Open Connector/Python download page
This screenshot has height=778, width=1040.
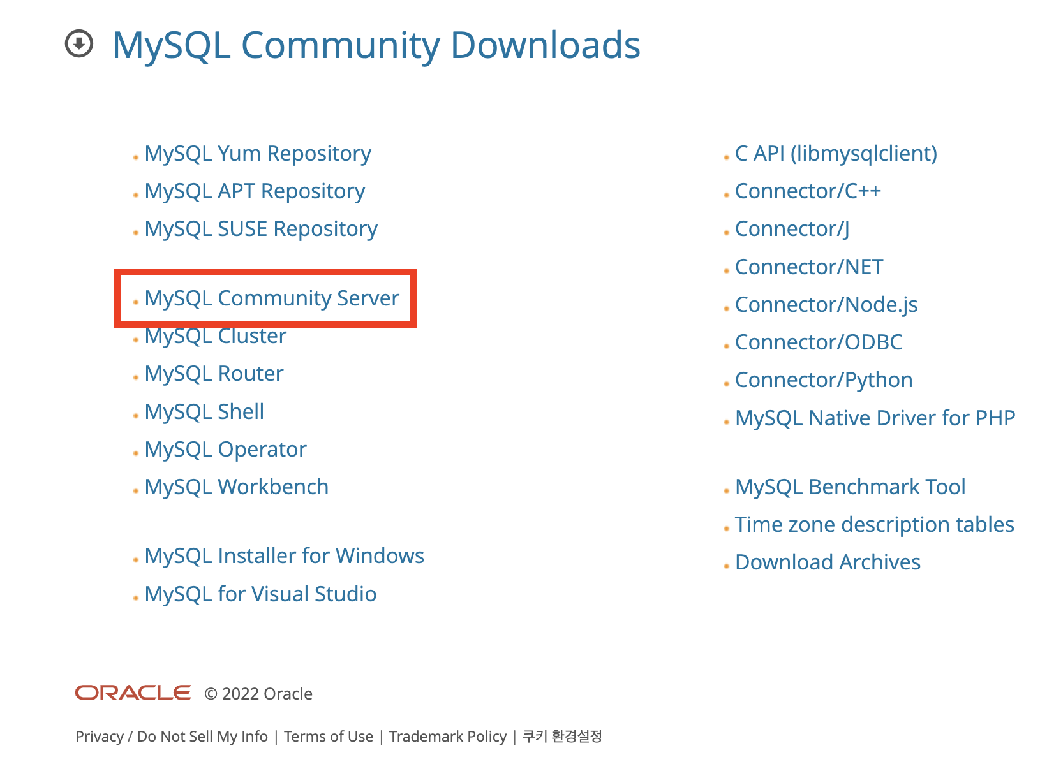(x=824, y=380)
